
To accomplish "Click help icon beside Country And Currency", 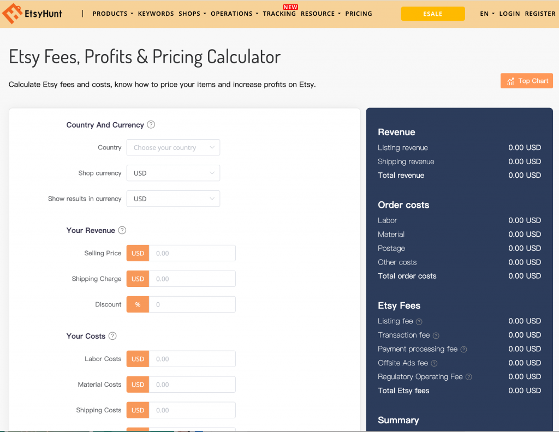I will click(151, 125).
